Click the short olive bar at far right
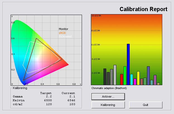The width and height of the screenshot is (174, 114). tap(158, 83)
